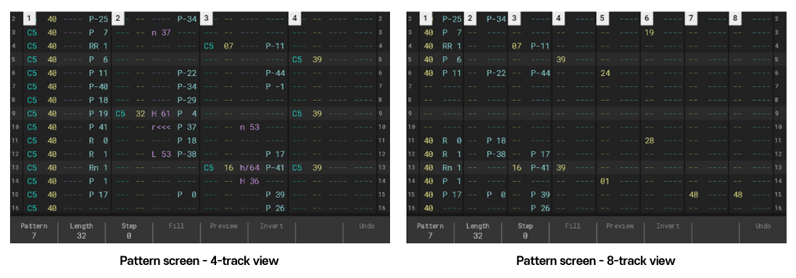The height and width of the screenshot is (278, 796).
Task: Click the r<<< effect cell on row 10
Action: [x=161, y=127]
